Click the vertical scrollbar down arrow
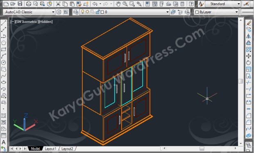Image resolution: width=254 pixels, height=153 pixels. coord(241,143)
